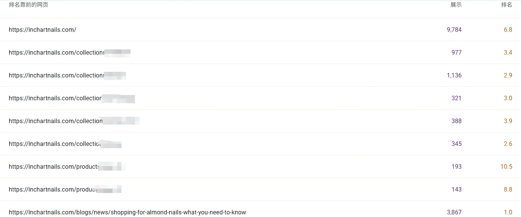Select the collection URL ranked 3.9
Image resolution: width=521 pixels, height=217 pixels.
pos(56,121)
